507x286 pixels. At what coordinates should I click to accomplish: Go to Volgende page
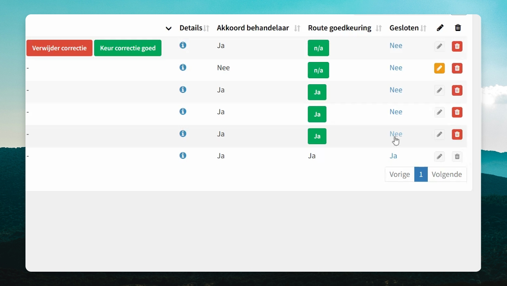[x=447, y=174]
